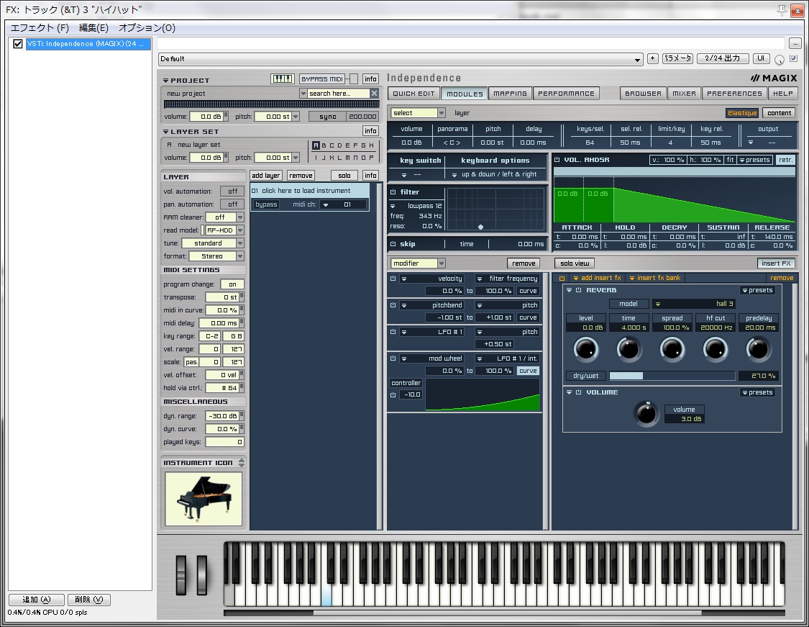Image resolution: width=809 pixels, height=627 pixels.
Task: Open the エフェクト(F) menu
Action: click(40, 28)
